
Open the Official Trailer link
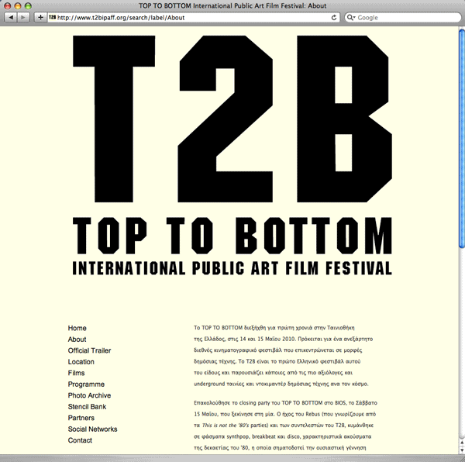point(89,350)
